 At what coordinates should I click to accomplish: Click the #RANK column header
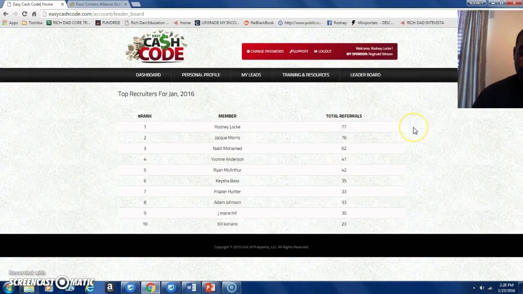[145, 116]
